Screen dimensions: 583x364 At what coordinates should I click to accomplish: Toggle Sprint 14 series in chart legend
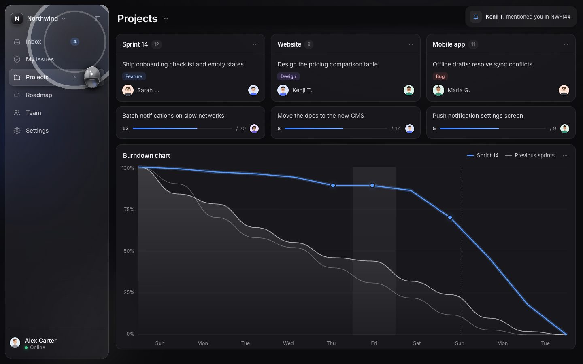click(x=483, y=156)
